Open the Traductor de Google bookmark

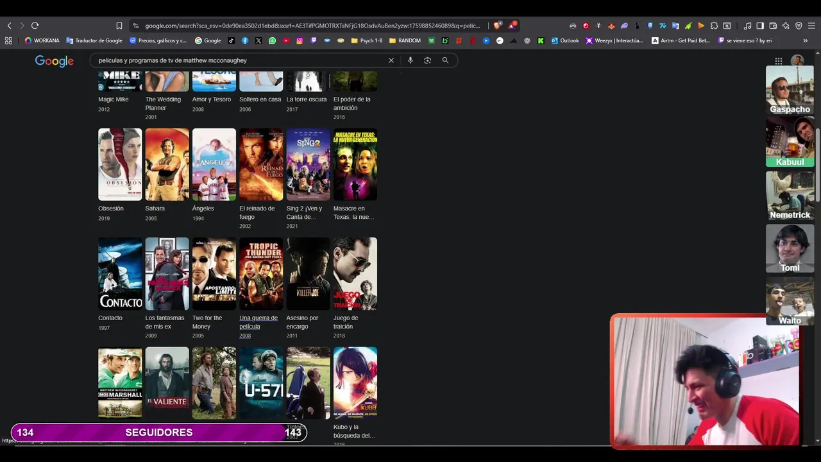pyautogui.click(x=94, y=40)
